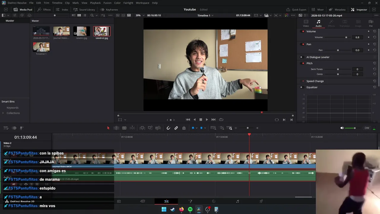Open the Windows Start menu
Viewport: 380px width, 214px height.
click(x=164, y=209)
